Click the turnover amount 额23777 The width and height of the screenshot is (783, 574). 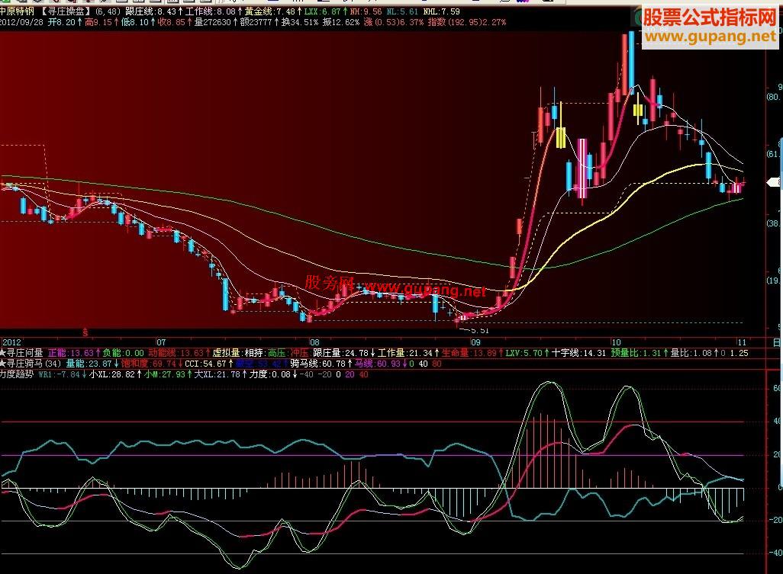click(259, 22)
